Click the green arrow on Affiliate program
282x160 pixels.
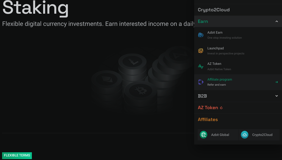[x=277, y=82]
